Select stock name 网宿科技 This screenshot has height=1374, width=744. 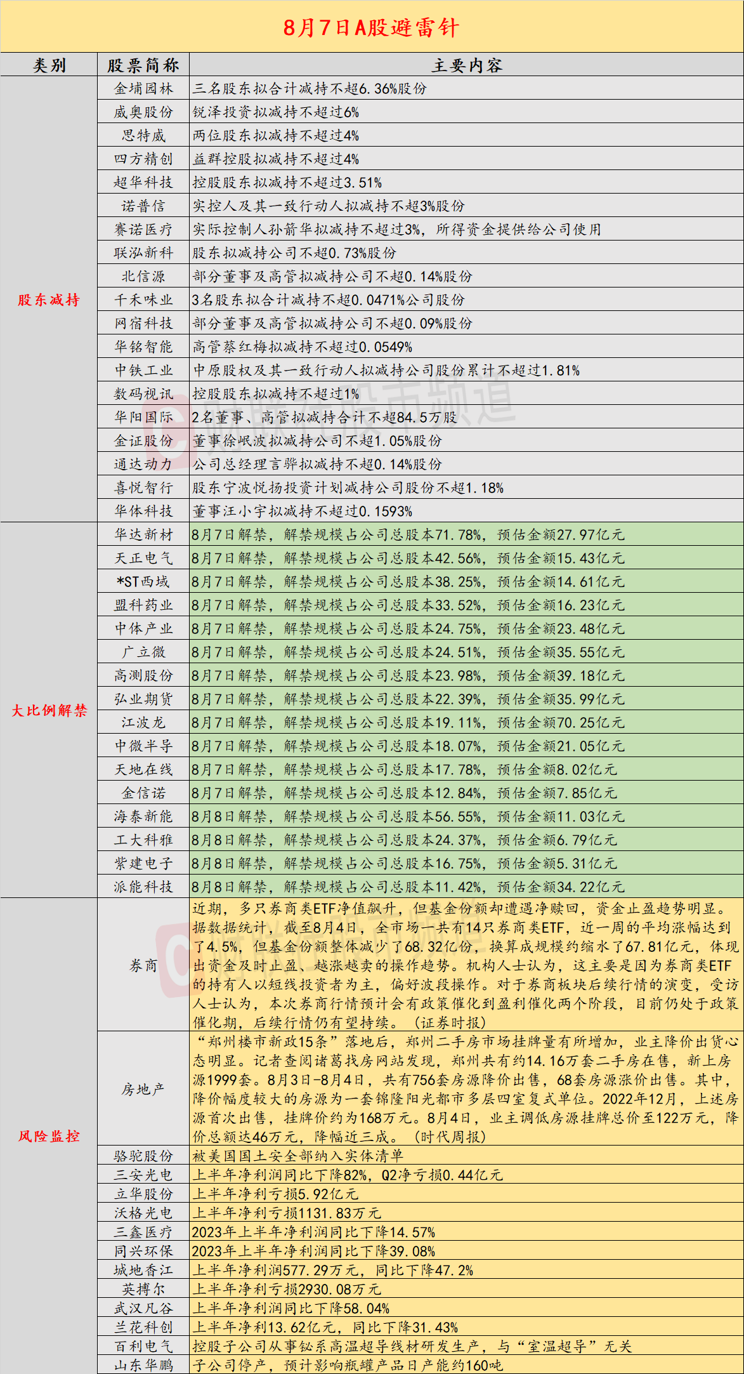click(x=143, y=323)
